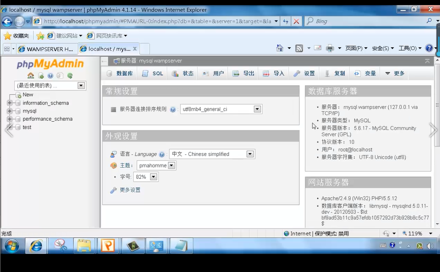Click the add-to-favorites-bar star icon

coord(40,35)
